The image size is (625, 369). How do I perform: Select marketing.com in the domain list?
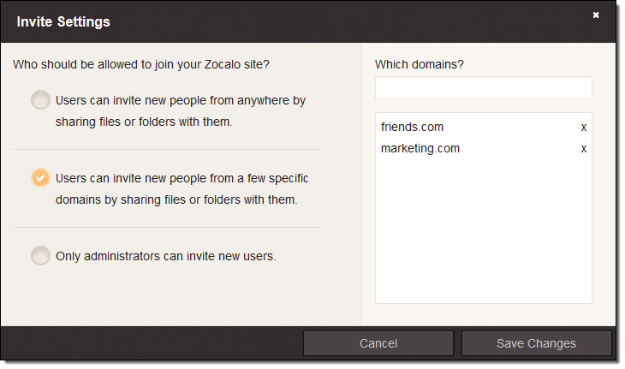420,149
